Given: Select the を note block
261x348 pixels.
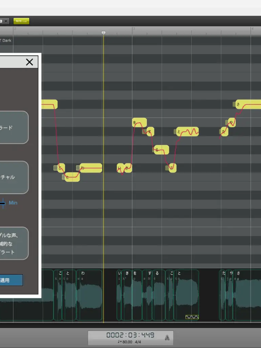Looking at the screenshot, I should tap(139, 122).
